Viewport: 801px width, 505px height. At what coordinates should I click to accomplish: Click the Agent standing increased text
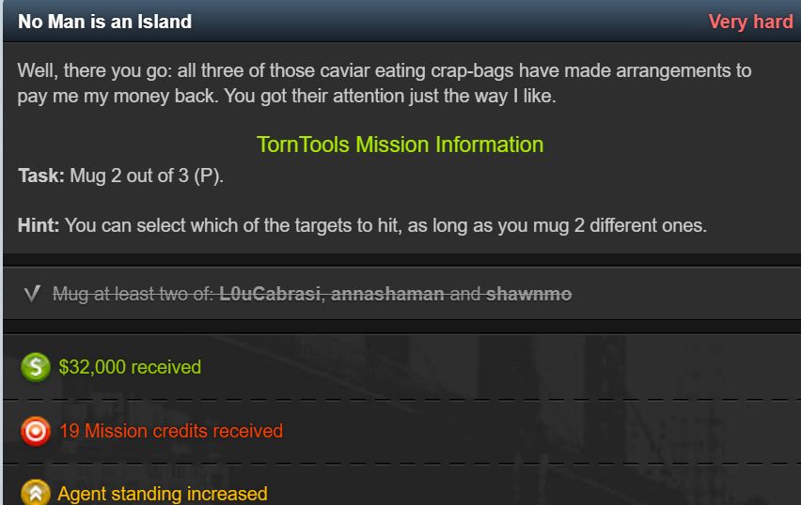pyautogui.click(x=163, y=494)
